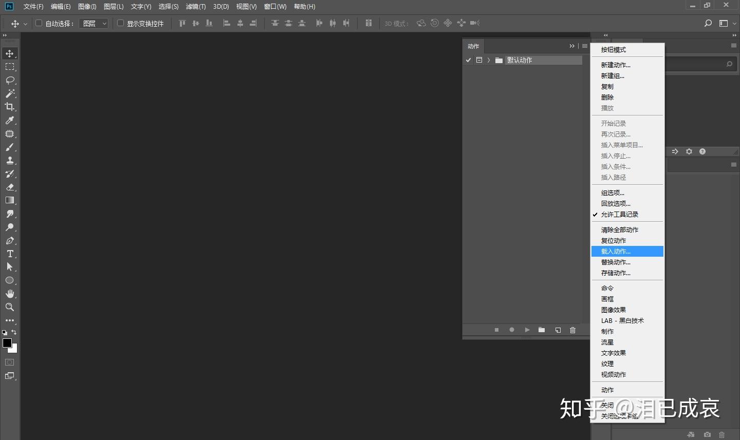The height and width of the screenshot is (440, 740).
Task: Open the Filter menu
Action: [x=196, y=7]
